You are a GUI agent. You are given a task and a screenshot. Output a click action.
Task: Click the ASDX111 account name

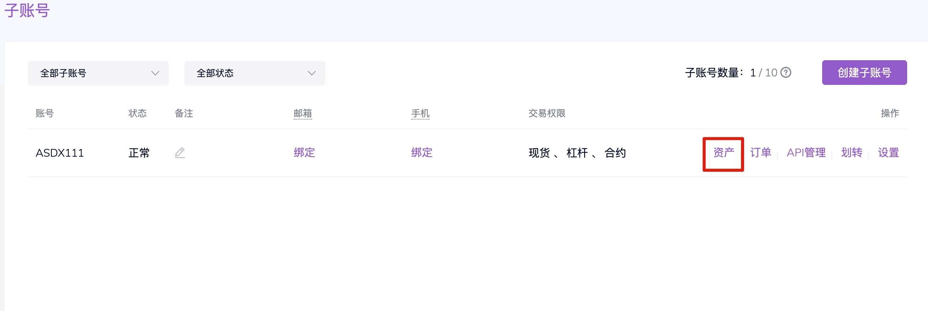point(60,153)
